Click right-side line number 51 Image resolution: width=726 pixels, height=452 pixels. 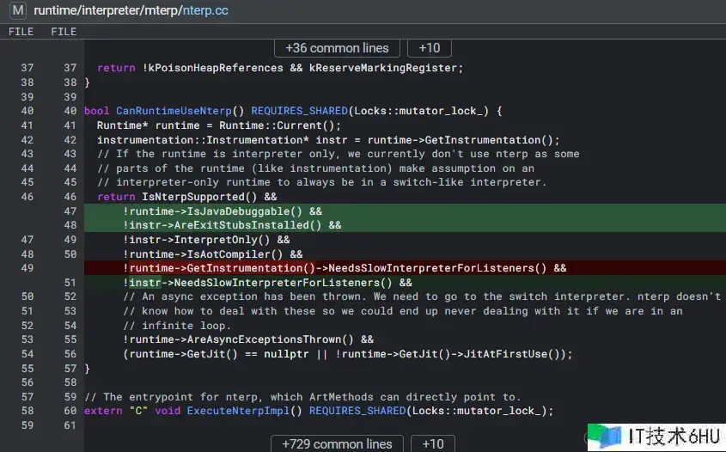tap(70, 283)
